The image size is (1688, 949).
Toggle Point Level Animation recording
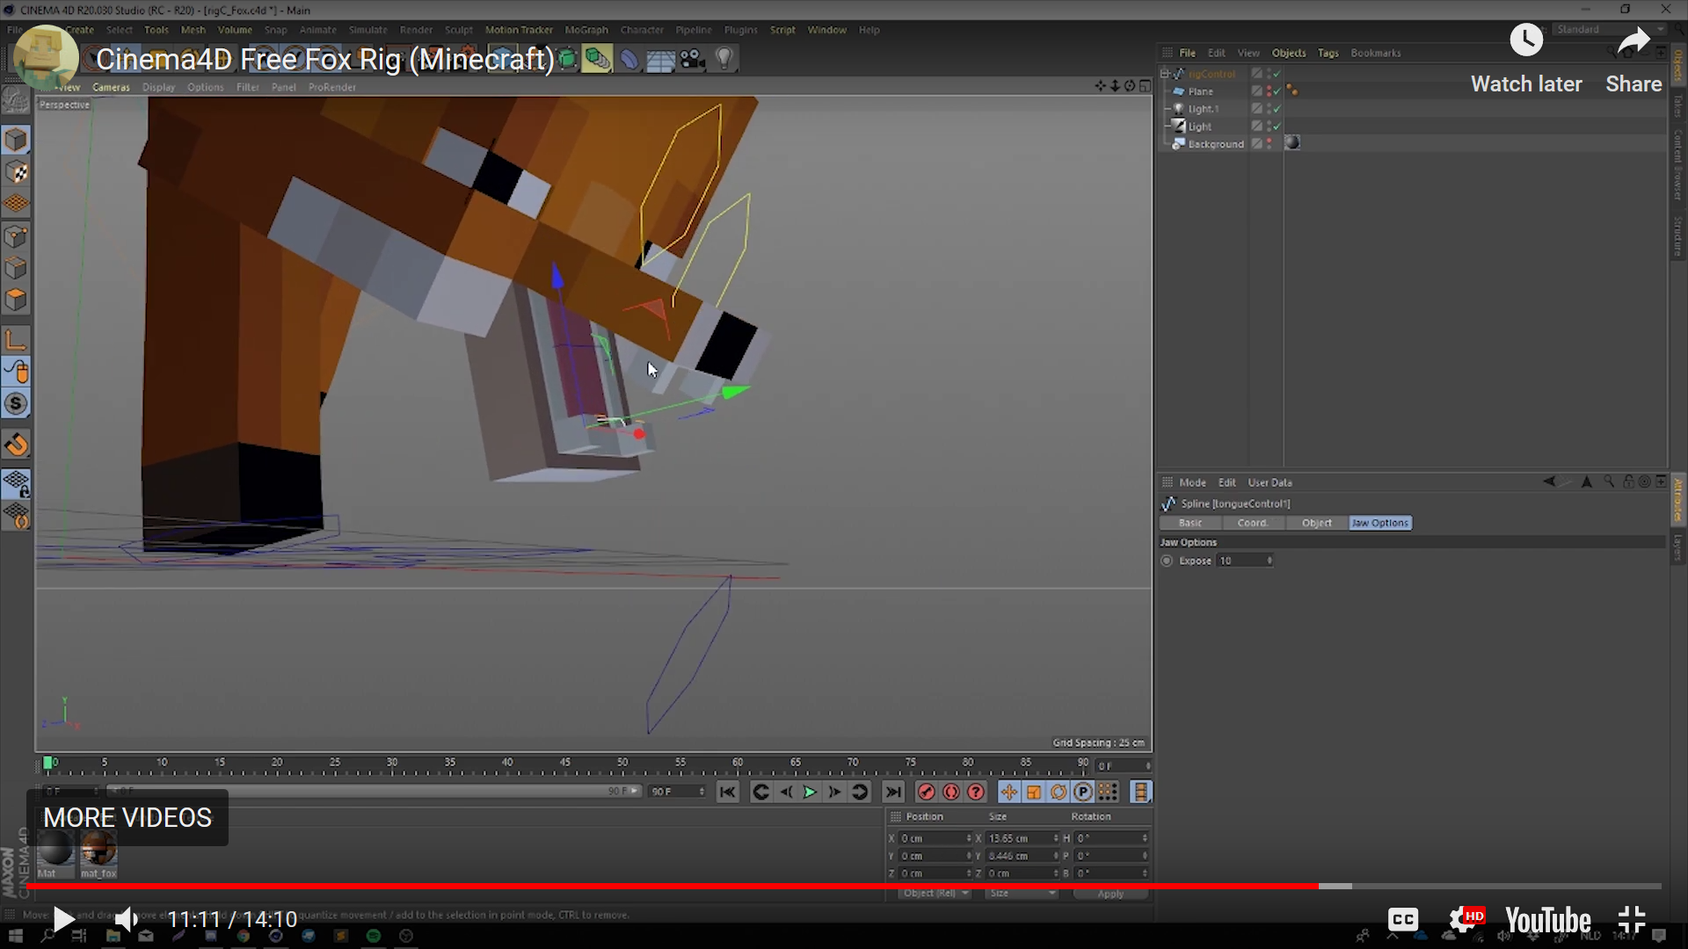[1108, 793]
